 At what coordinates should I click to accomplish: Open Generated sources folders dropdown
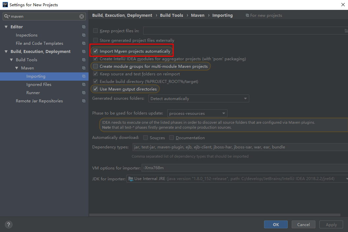point(199,98)
